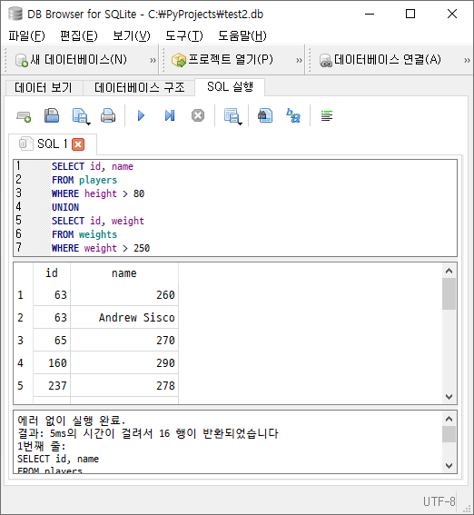Open the 보기(V) menu
Viewport: 474px width, 515px height.
click(x=132, y=35)
